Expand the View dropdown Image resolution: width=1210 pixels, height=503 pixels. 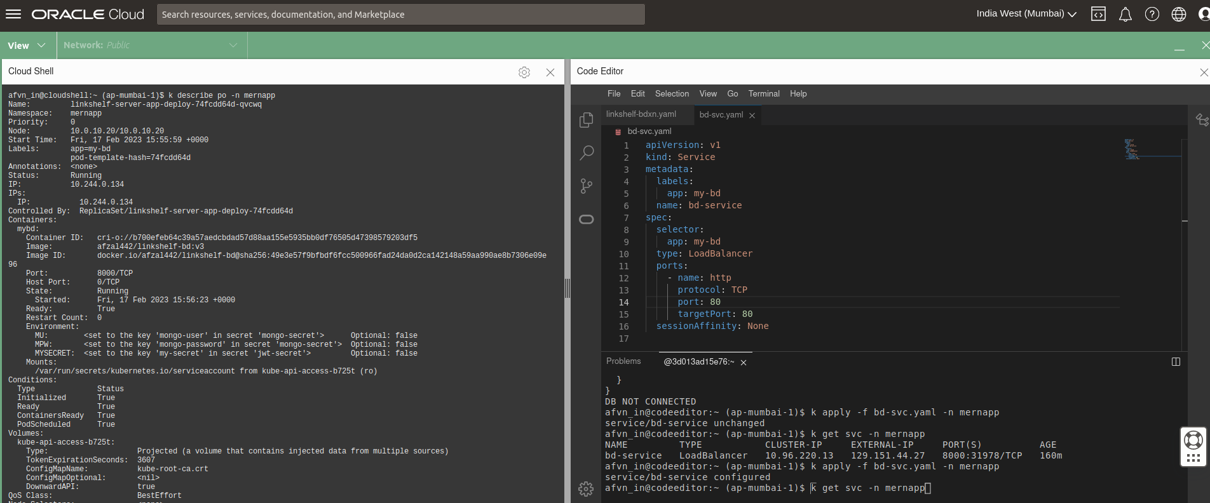(27, 46)
